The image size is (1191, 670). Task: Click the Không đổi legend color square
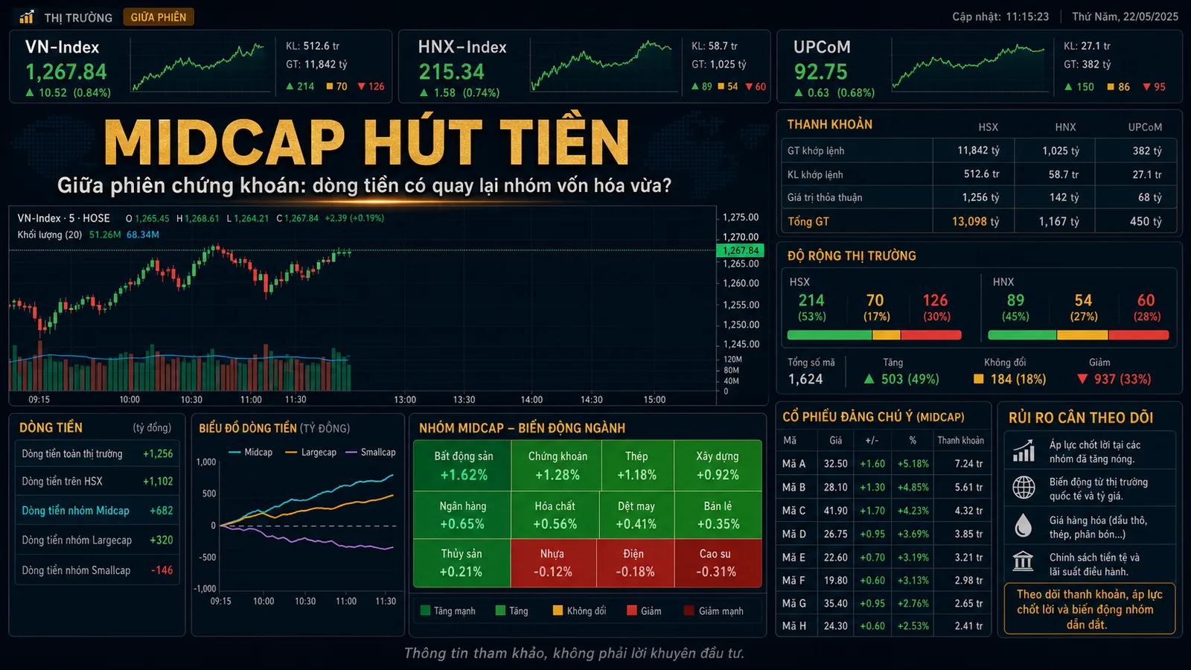tap(558, 610)
